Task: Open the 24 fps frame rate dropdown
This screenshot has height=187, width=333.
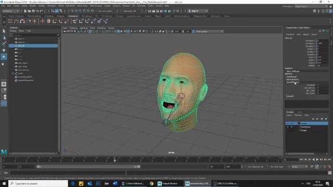Action: tap(300, 167)
